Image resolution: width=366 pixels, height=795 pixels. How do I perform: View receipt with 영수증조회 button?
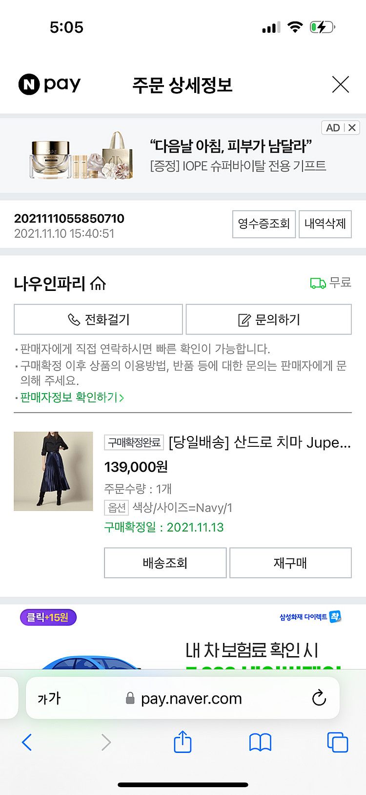264,224
